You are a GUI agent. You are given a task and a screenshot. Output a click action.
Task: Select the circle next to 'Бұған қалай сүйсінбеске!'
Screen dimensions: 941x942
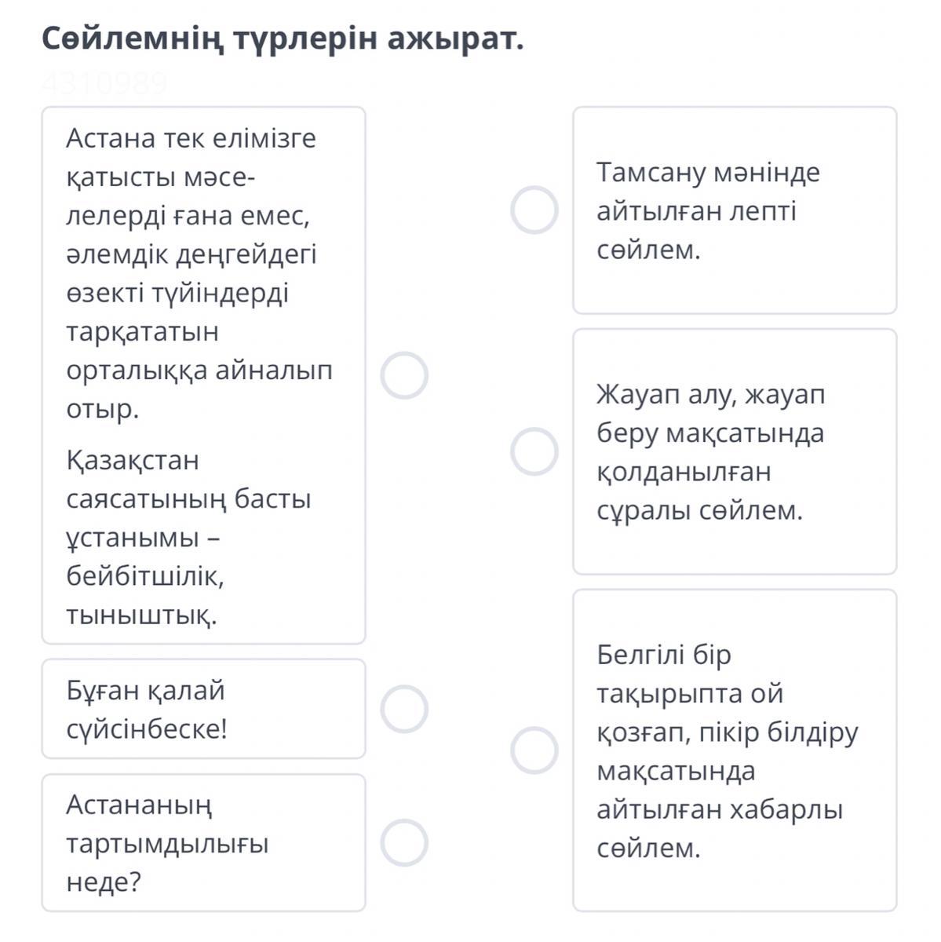point(404,709)
